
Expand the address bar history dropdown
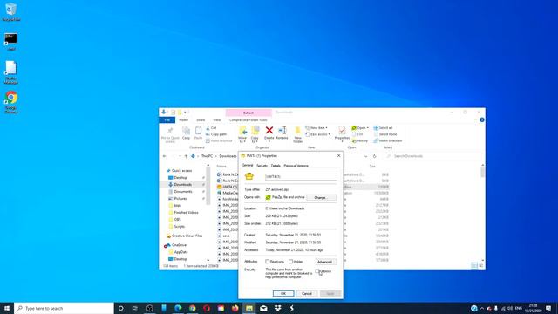coord(366,156)
